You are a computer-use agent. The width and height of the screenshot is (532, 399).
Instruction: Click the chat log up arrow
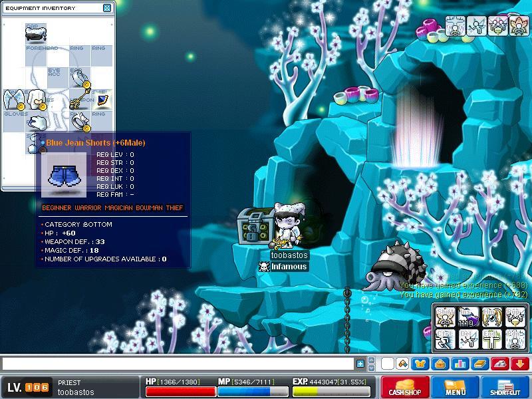click(x=372, y=360)
